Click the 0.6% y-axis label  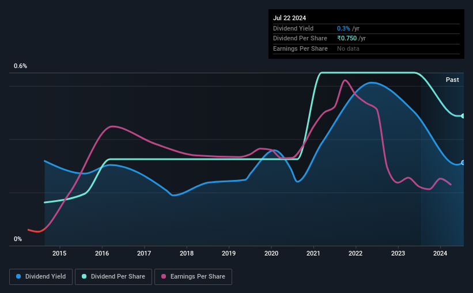[21, 66]
